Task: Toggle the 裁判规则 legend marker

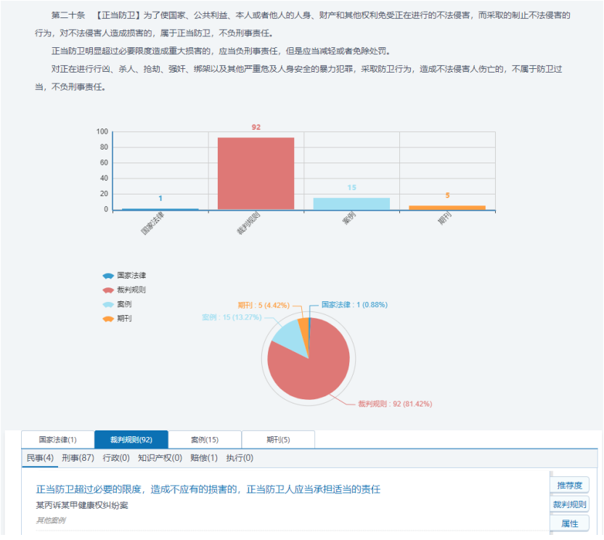Action: [x=108, y=290]
